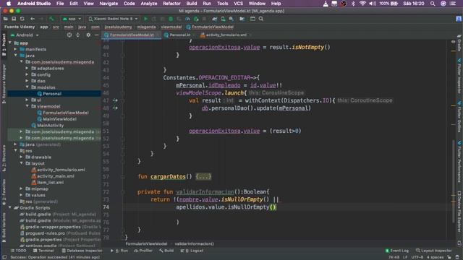Open the Navigate menu

[109, 4]
